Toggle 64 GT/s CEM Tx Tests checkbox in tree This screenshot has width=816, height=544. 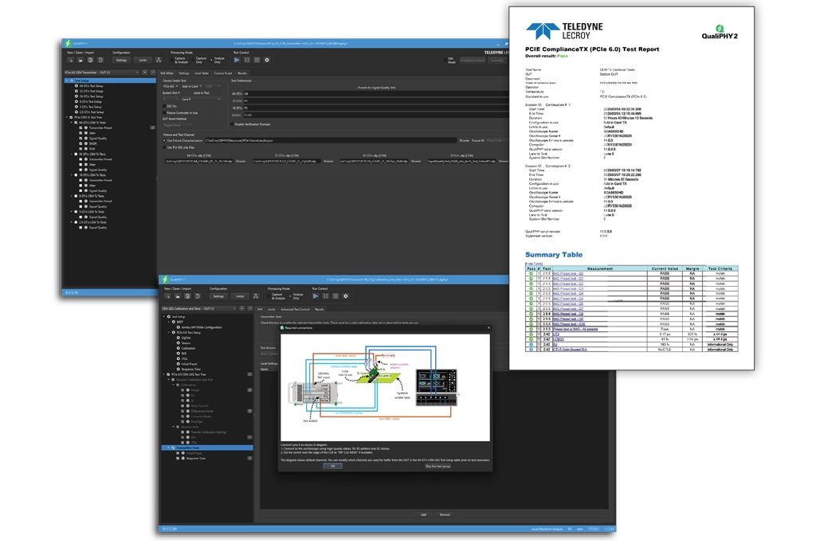tap(76, 123)
